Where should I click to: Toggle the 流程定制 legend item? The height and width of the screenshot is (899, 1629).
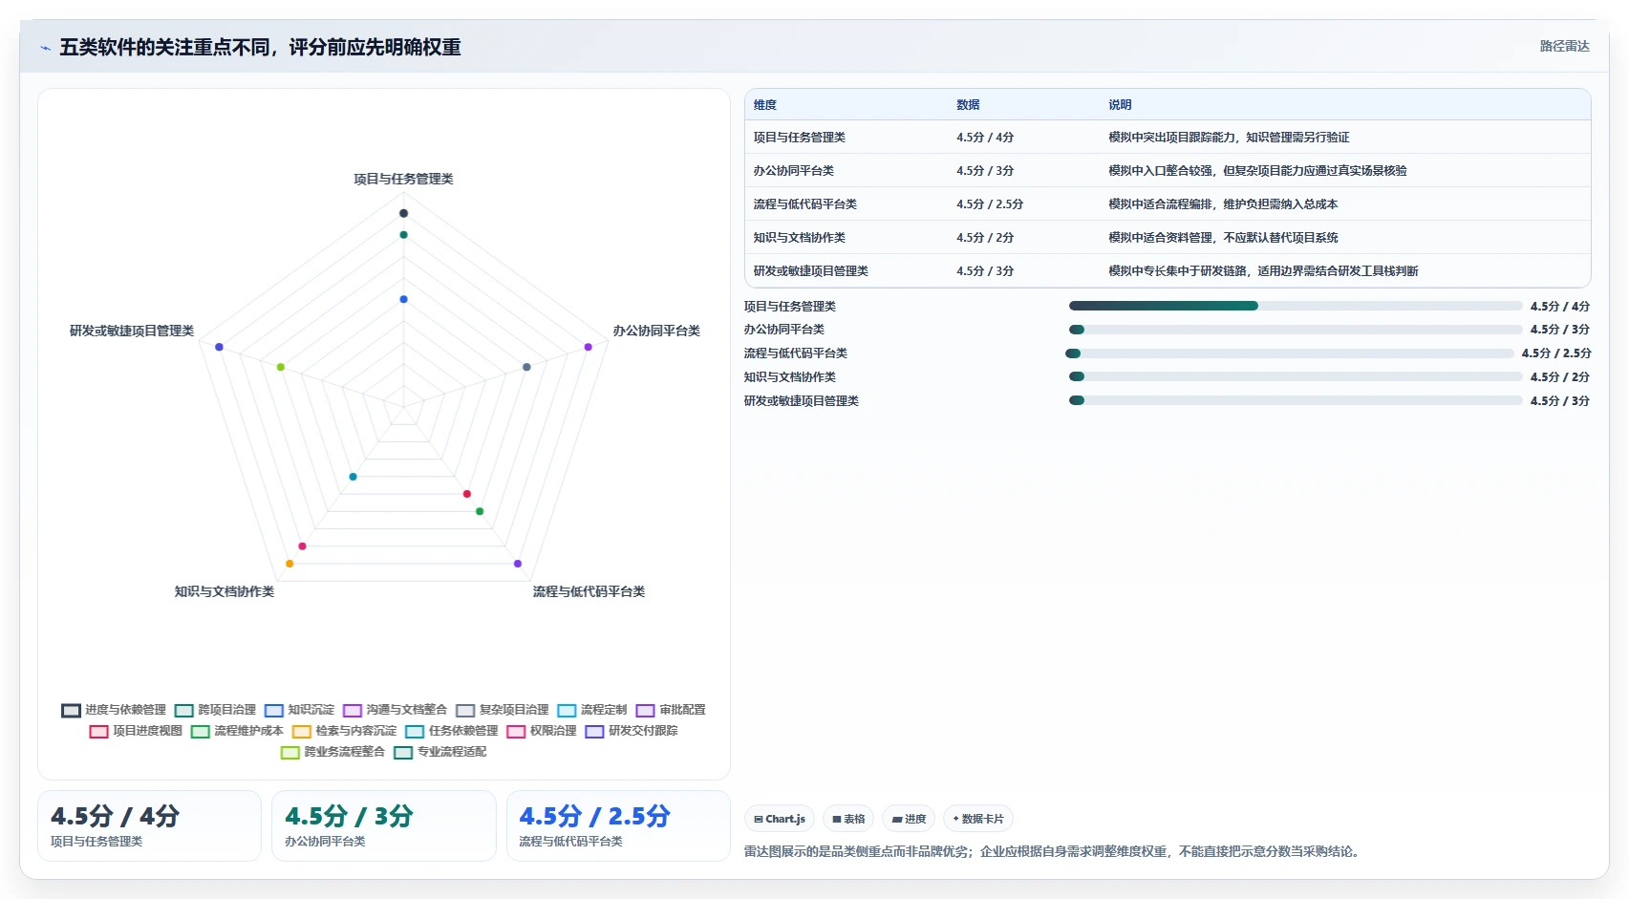(592, 710)
